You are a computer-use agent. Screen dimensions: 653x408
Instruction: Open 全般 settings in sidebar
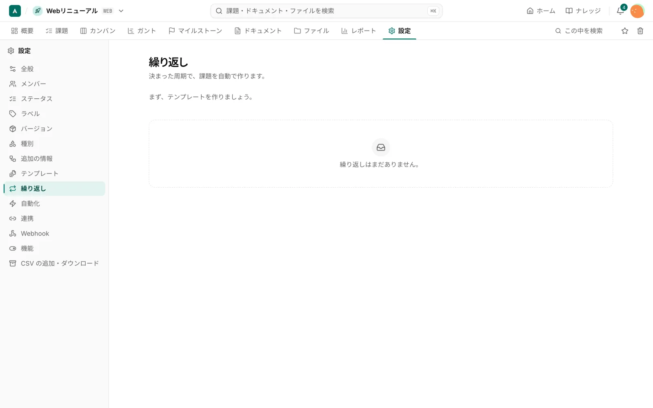point(54,69)
